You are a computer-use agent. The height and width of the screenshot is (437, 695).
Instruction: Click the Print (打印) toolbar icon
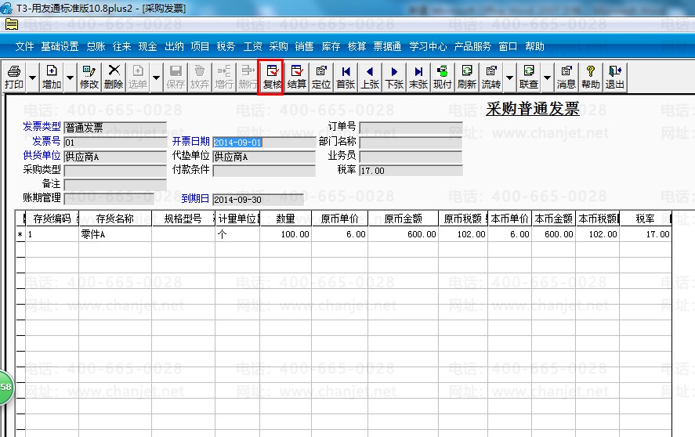pyautogui.click(x=14, y=77)
